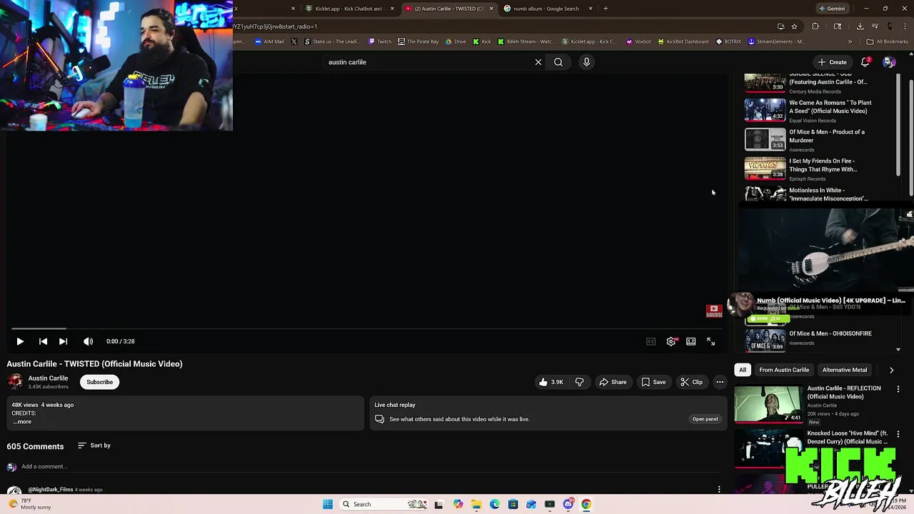The image size is (914, 514).
Task: Open options for NightDark_Films comment
Action: point(719,490)
